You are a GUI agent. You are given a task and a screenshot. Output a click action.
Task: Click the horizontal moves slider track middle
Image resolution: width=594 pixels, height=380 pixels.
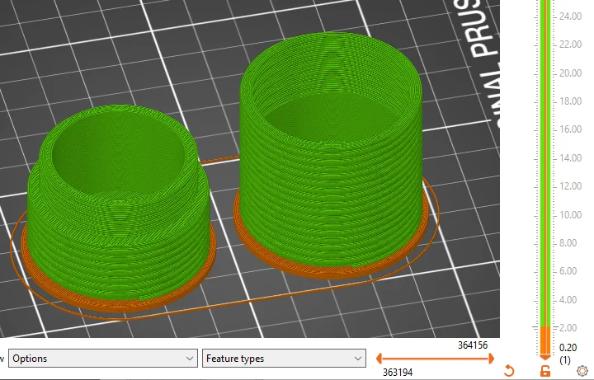(435, 358)
